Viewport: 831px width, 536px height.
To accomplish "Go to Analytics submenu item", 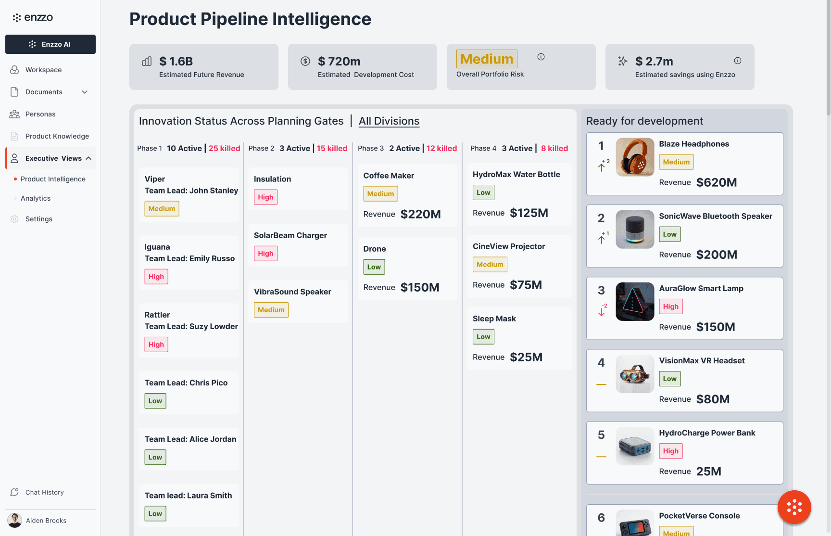I will tap(36, 198).
